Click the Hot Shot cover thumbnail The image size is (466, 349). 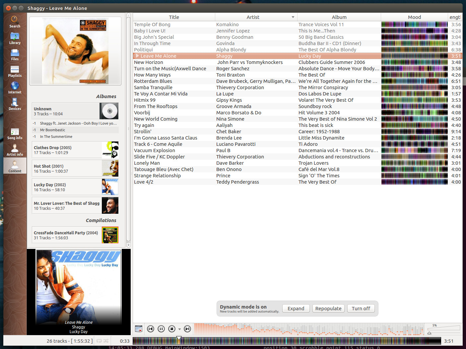(110, 168)
